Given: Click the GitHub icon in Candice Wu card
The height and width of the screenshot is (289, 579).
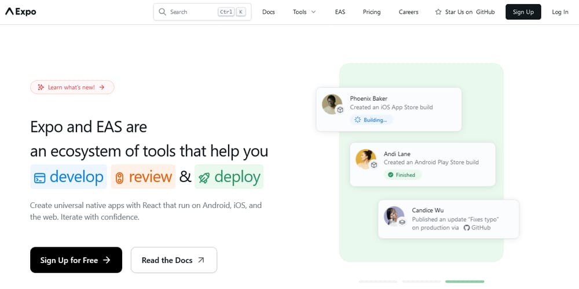Looking at the screenshot, I should tap(467, 228).
